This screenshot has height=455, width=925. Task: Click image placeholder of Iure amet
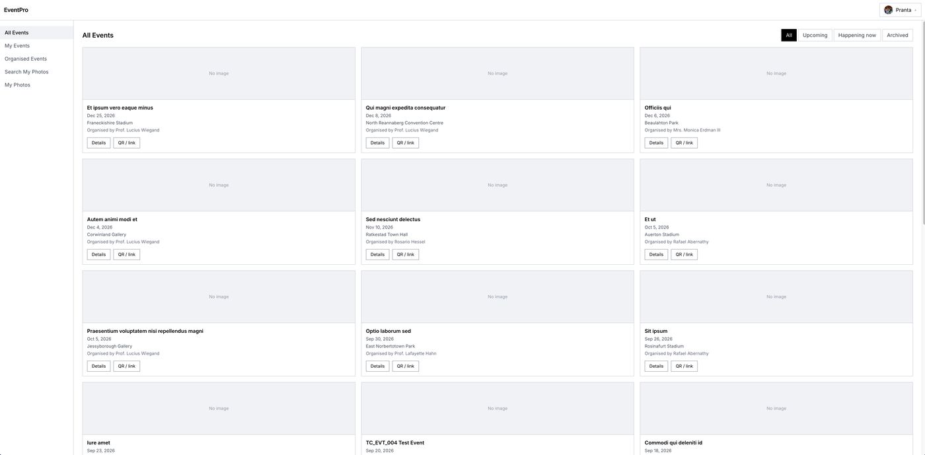pos(219,408)
